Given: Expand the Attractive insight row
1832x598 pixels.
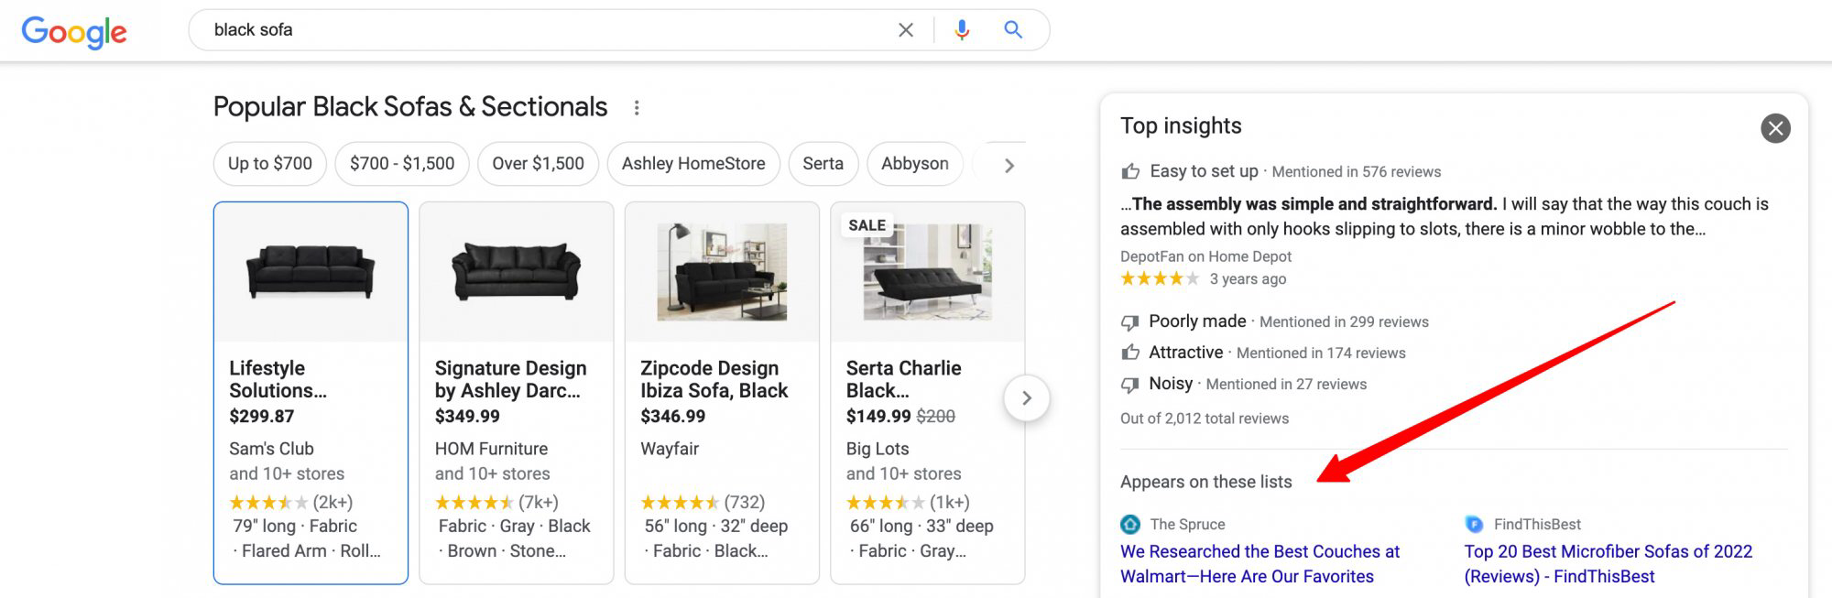Looking at the screenshot, I should click(1185, 353).
